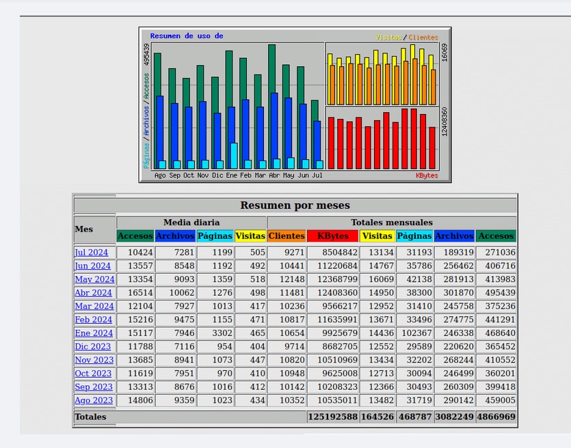Click the usage summary bar chart image
571x448 pixels.
pos(295,104)
